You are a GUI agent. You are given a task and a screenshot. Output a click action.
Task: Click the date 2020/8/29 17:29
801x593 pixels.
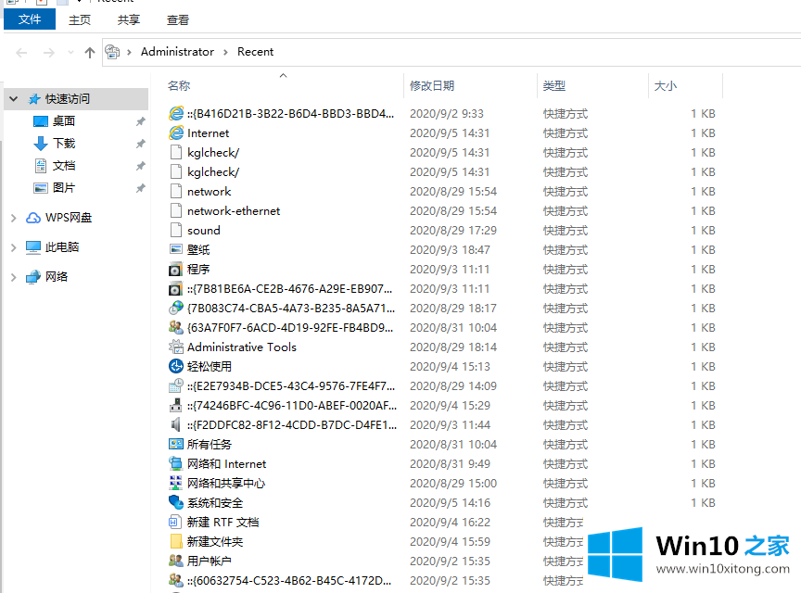pos(453,231)
